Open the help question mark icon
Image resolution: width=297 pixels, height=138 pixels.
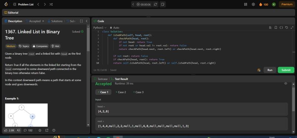54,131
